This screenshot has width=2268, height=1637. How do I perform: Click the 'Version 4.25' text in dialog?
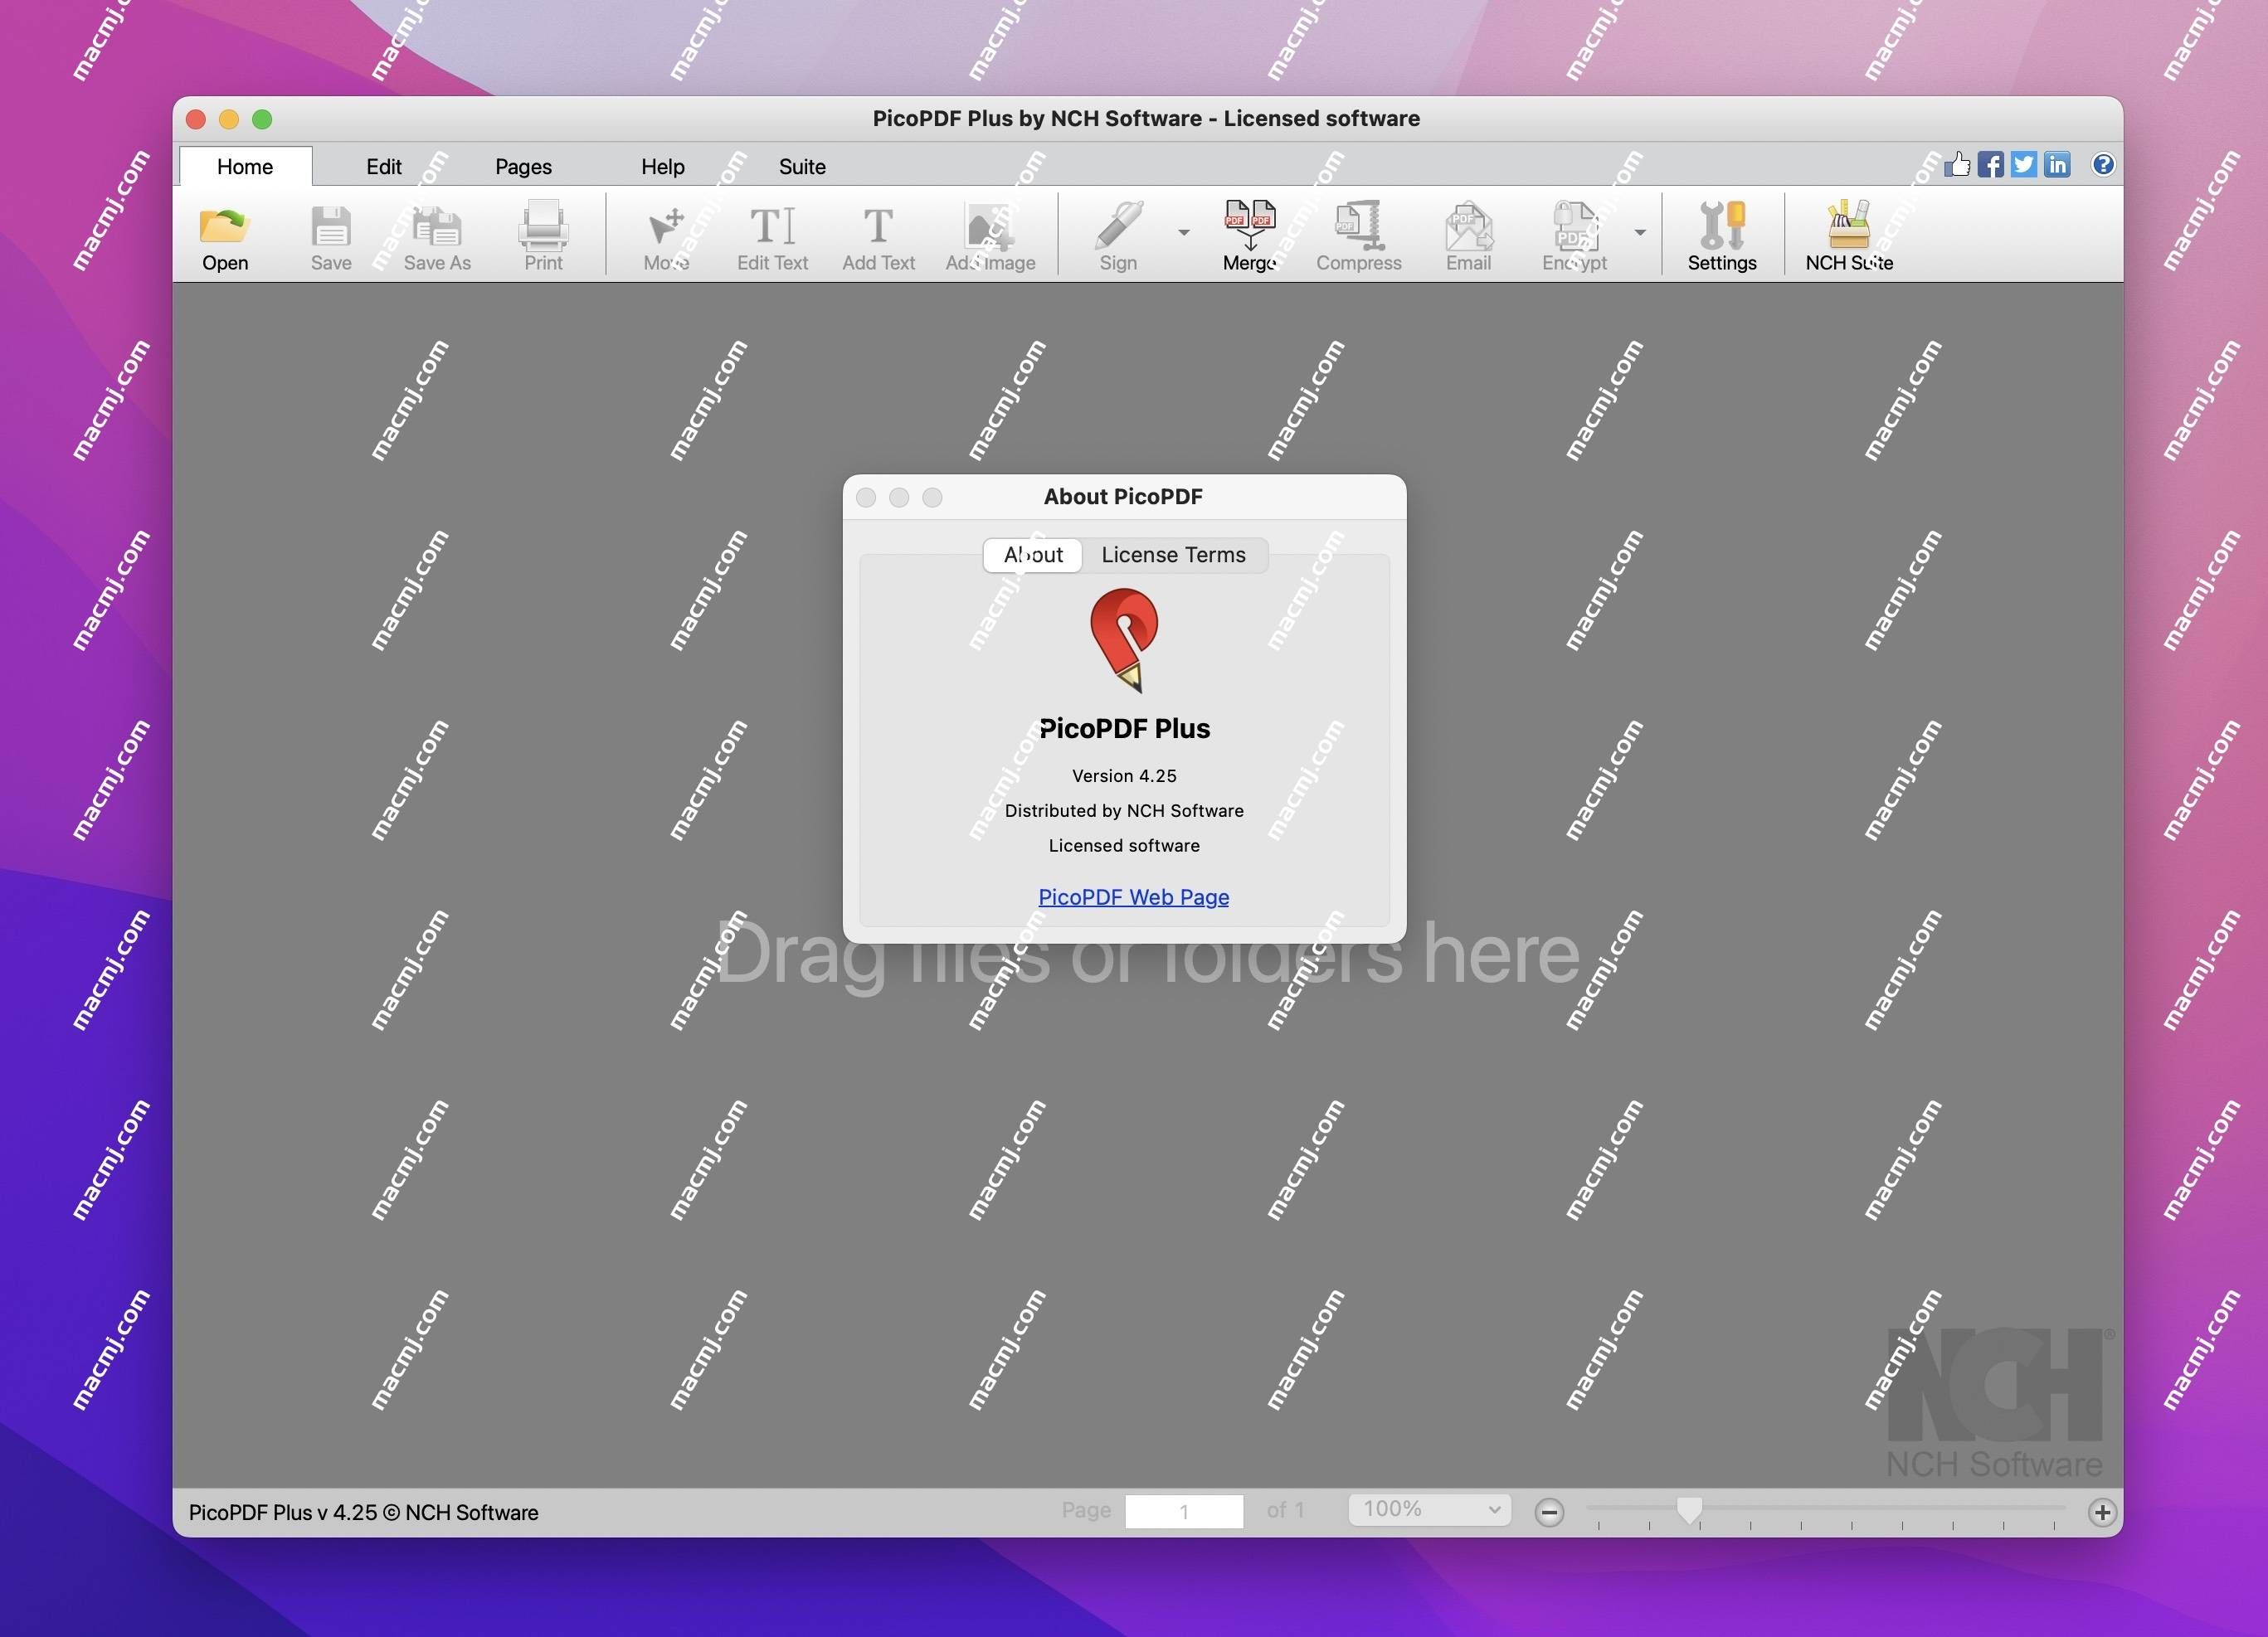[x=1124, y=775]
